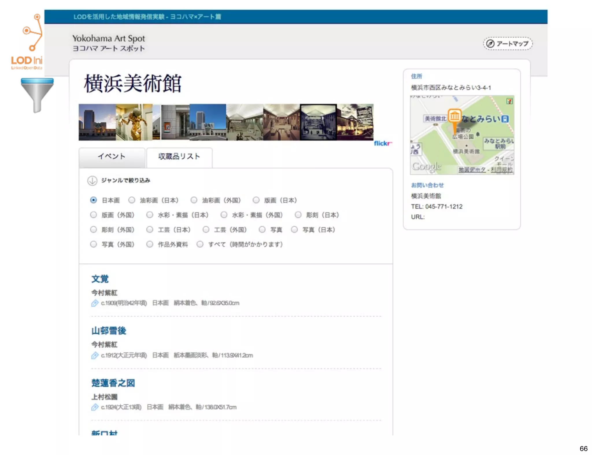
Task: Click the art map compass icon
Action: [490, 44]
